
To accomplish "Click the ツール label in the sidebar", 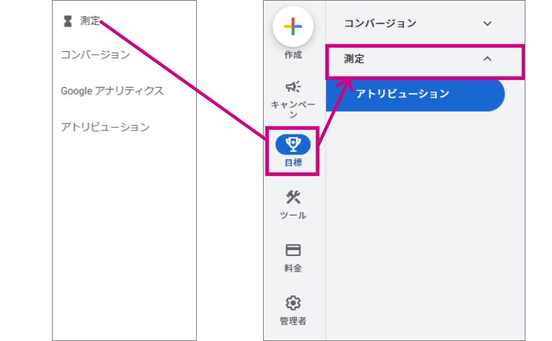I will (293, 215).
